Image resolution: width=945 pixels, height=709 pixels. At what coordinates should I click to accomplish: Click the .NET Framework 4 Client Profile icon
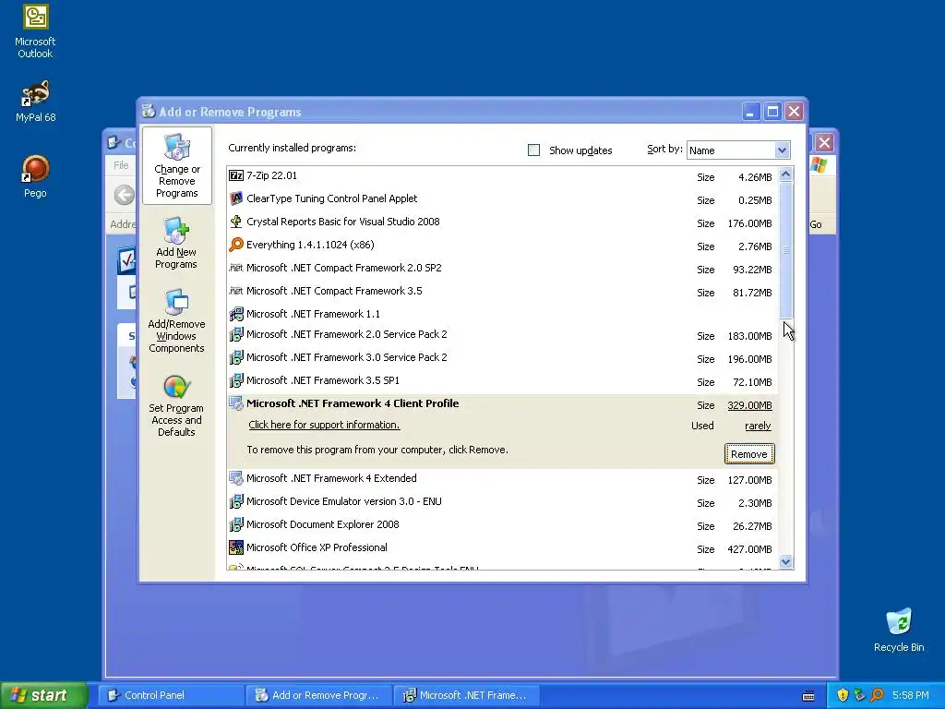click(x=236, y=403)
